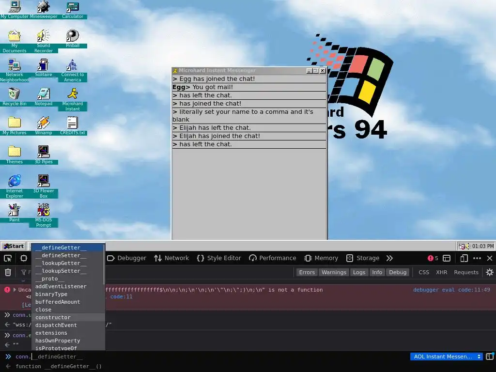Viewport: 496px width, 372px height.
Task: Toggle the XHR console filter
Action: pyautogui.click(x=442, y=272)
